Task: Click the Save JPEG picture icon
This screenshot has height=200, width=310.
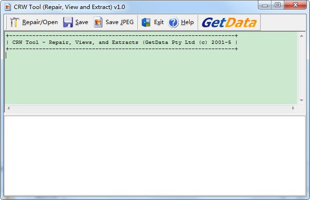Action: (x=98, y=22)
